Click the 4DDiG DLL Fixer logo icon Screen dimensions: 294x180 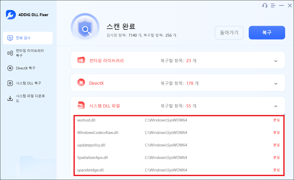(11, 15)
